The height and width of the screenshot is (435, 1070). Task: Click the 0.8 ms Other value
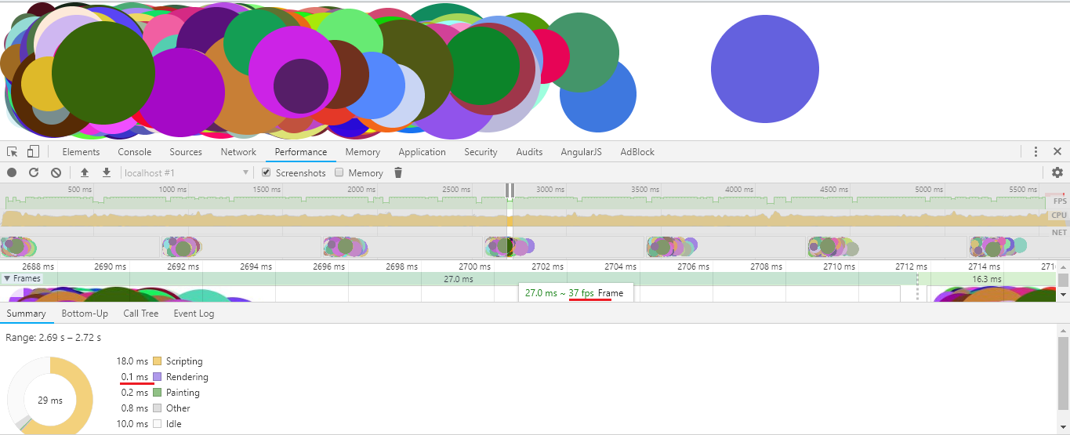click(x=135, y=408)
